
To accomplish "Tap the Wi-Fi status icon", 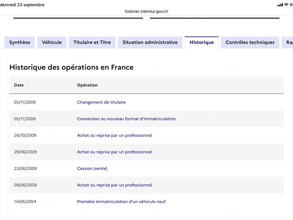I will pyautogui.click(x=286, y=5).
